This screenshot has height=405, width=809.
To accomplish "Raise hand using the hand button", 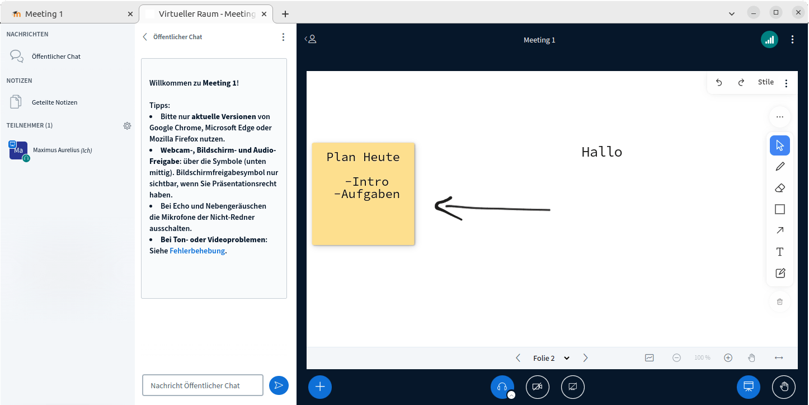I will click(784, 387).
